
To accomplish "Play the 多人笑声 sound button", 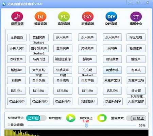I will [x=63, y=37].
